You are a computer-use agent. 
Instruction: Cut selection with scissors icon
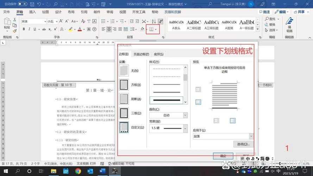[14, 20]
